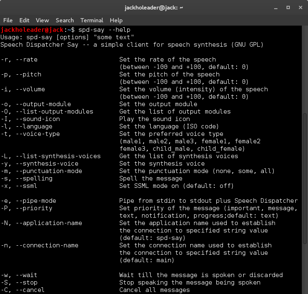Click 'text, notification, progress;default: text)' line
Image resolution: width=308 pixels, height=294 pixels.
[x=199, y=216]
